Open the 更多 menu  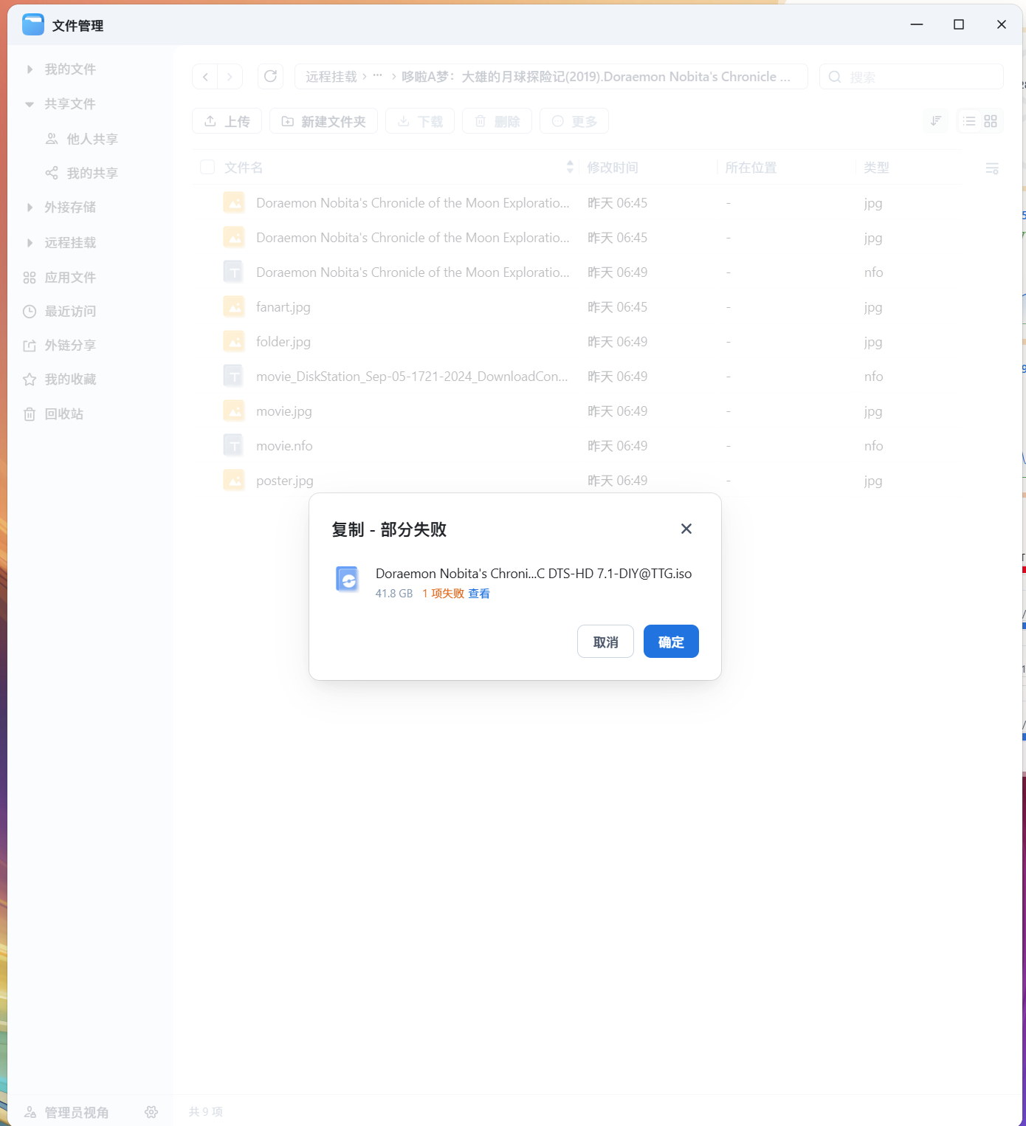[x=574, y=121]
